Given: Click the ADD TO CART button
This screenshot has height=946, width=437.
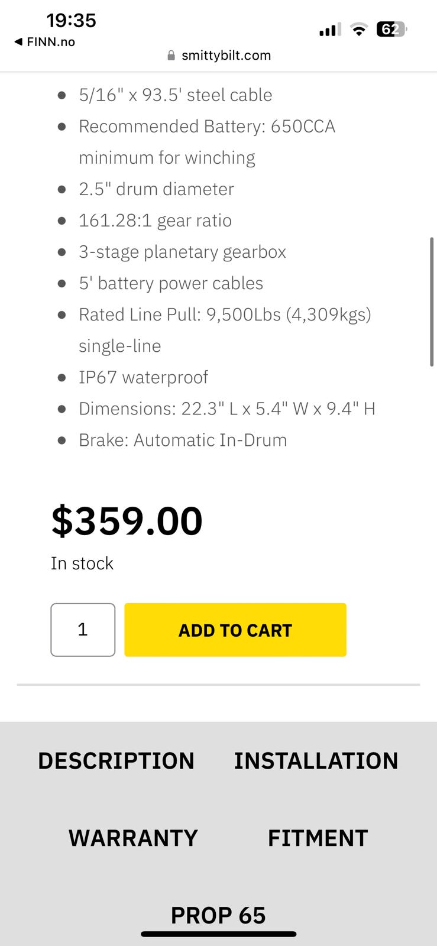Looking at the screenshot, I should (x=235, y=630).
